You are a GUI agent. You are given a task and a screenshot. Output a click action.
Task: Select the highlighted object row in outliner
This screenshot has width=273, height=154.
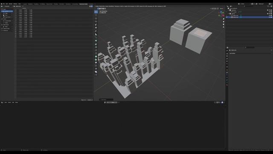point(250,17)
